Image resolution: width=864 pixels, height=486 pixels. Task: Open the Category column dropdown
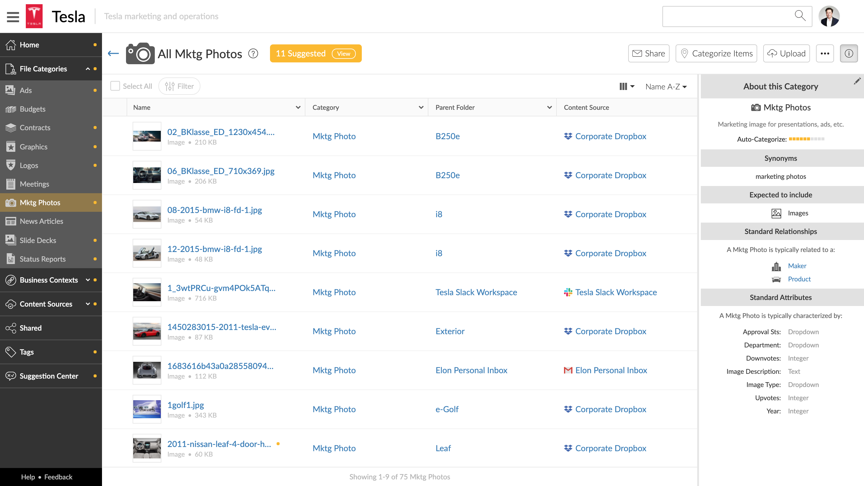421,107
